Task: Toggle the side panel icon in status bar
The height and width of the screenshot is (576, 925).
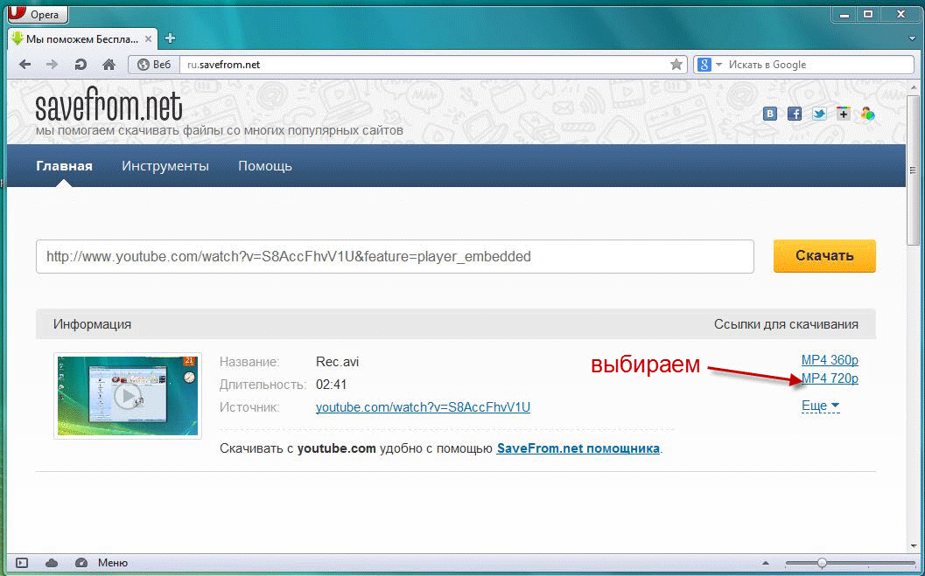Action: 21,563
